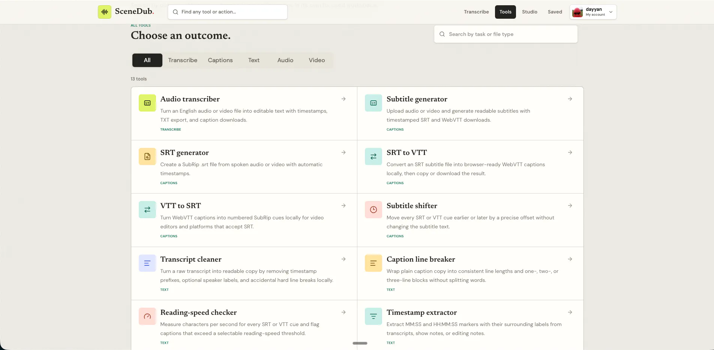Click the Reading-speed checker gauge icon

[147, 316]
